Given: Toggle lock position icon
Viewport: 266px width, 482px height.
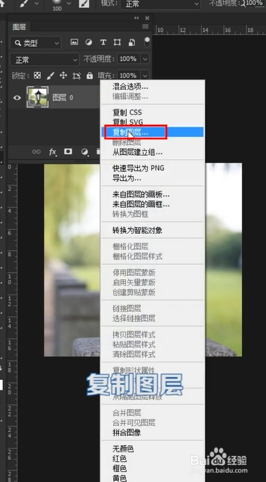Looking at the screenshot, I should (x=64, y=75).
